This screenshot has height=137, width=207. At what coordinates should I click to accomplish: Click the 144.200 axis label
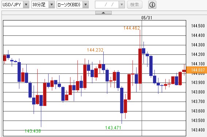tap(198, 54)
